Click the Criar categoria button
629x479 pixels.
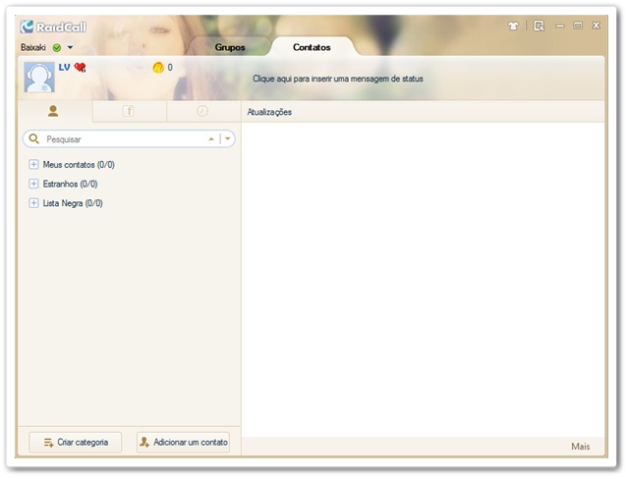(x=76, y=443)
